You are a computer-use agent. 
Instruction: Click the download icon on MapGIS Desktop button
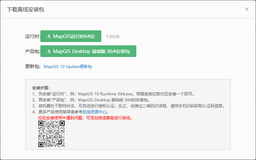point(49,52)
